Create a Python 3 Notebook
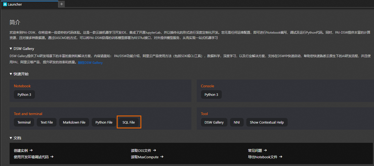This screenshot has height=166, width=374. click(24, 94)
